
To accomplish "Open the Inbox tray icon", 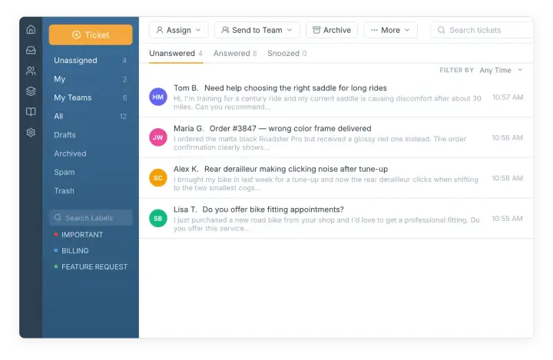I will [31, 51].
